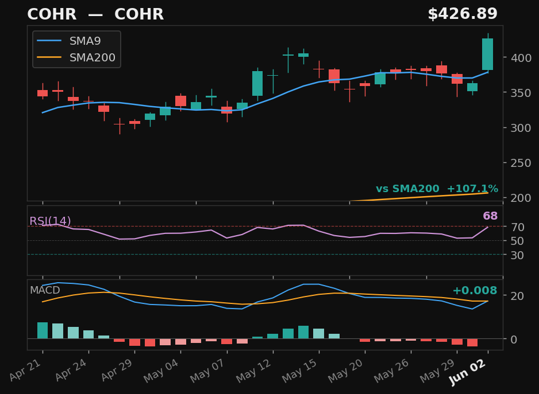
Task: Click the 200 price axis label
Action: 521,198
